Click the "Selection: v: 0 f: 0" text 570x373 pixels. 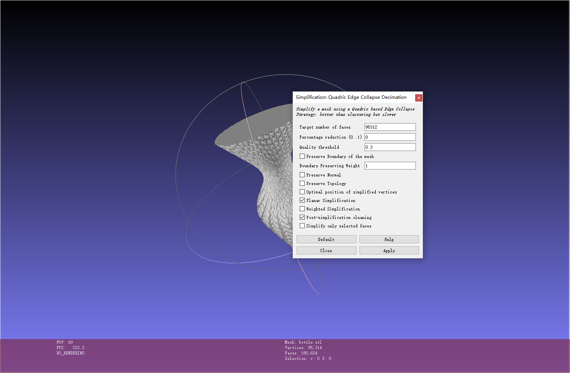[x=308, y=358]
